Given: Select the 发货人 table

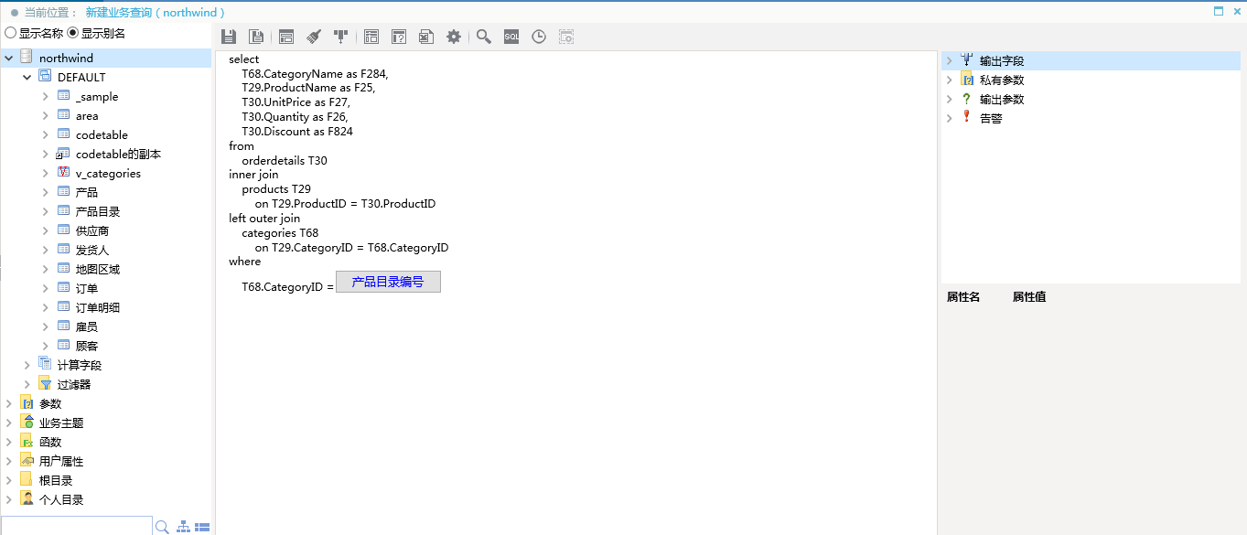Looking at the screenshot, I should 92,250.
